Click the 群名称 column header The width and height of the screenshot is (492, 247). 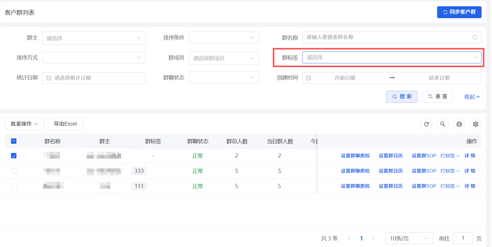click(52, 141)
